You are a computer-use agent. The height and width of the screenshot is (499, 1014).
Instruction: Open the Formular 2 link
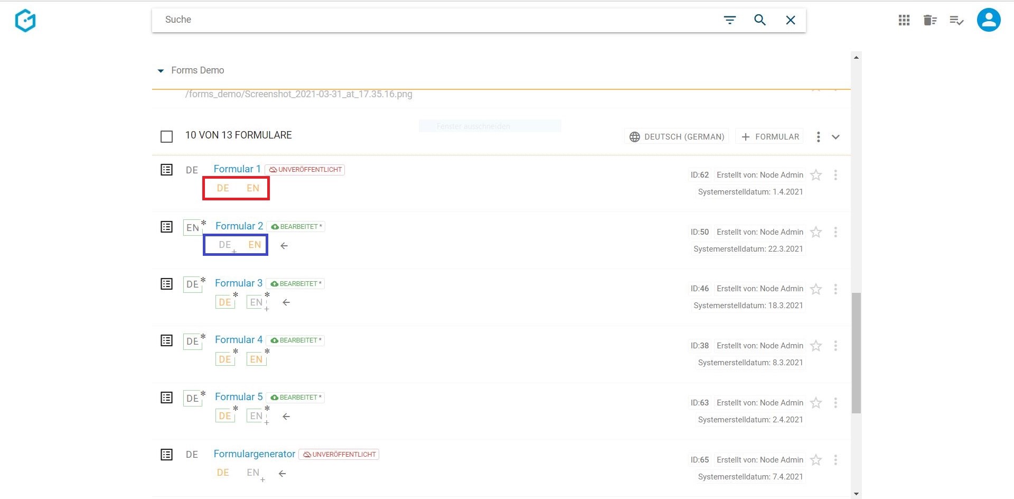(x=239, y=226)
